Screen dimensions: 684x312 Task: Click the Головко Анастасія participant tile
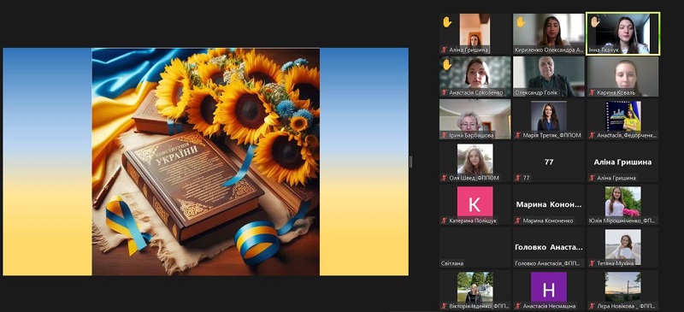click(549, 247)
